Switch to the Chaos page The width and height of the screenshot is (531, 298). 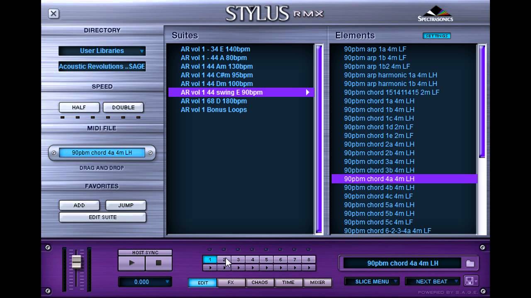coord(260,283)
